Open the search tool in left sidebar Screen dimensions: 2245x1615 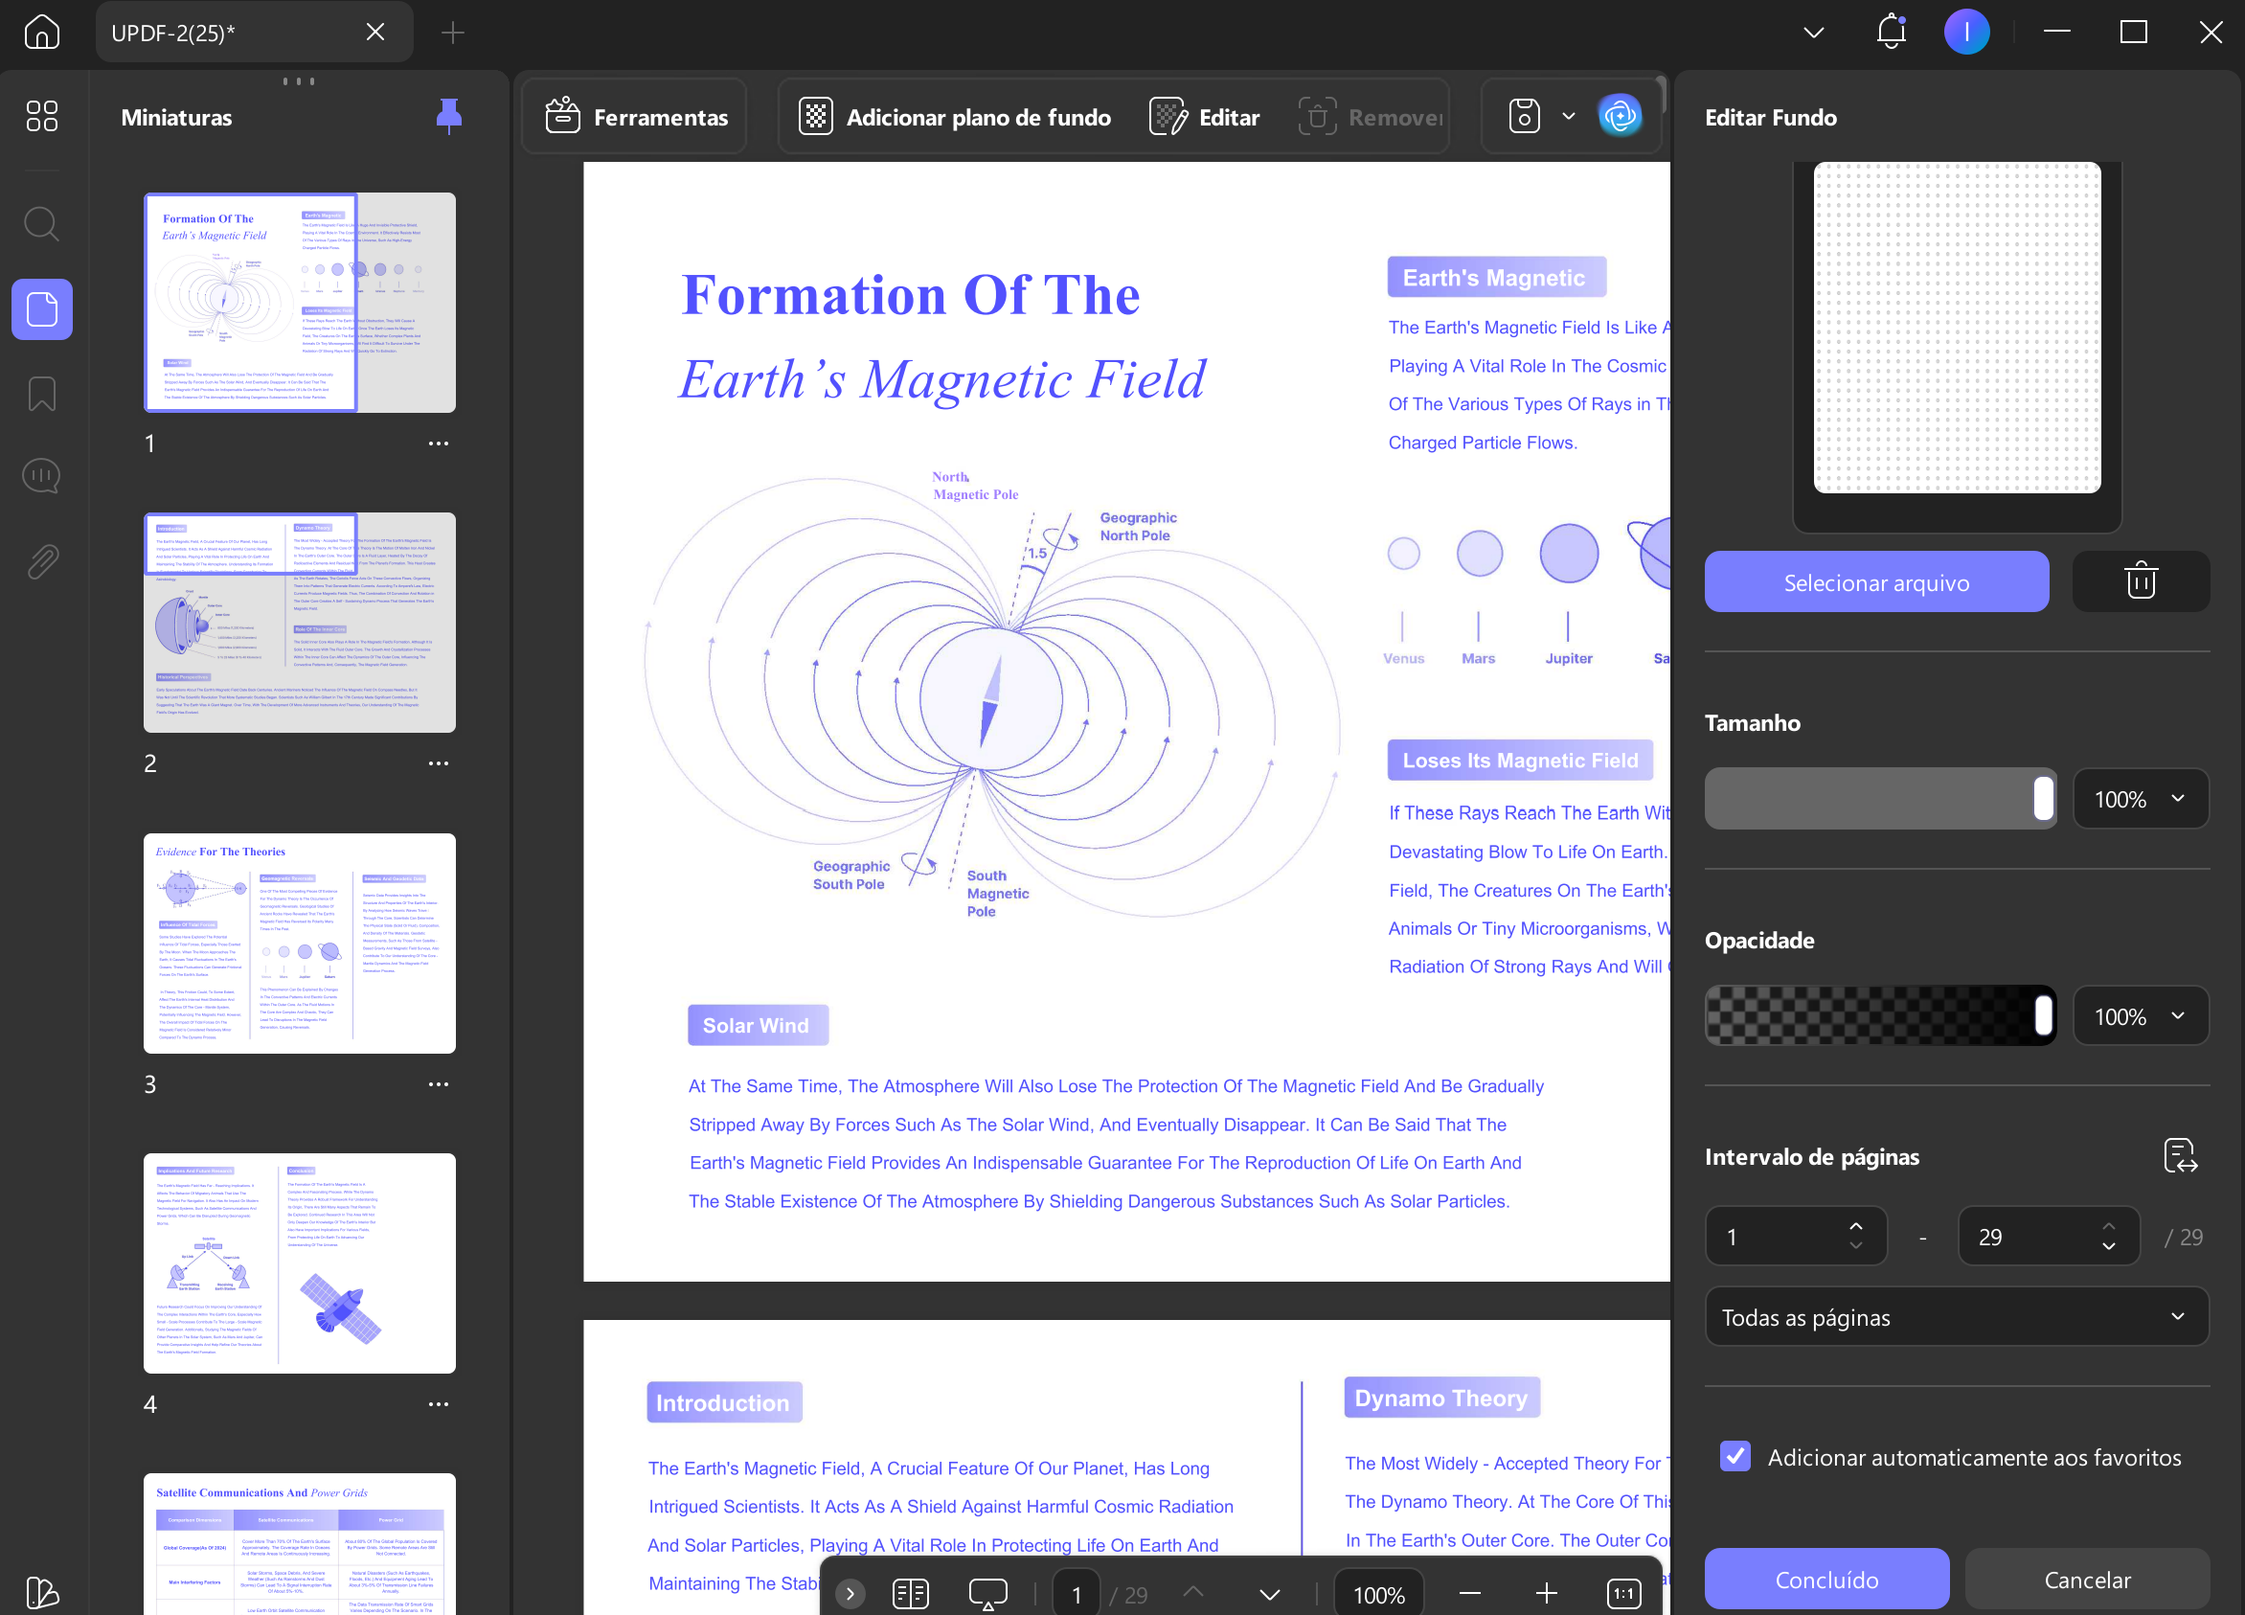tap(41, 224)
